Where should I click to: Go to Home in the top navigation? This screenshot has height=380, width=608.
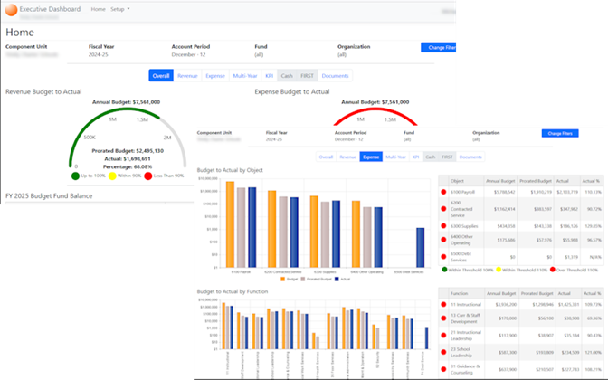[x=98, y=9]
